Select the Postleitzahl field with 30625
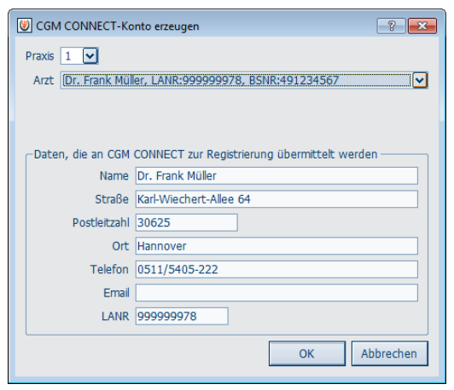Image resolution: width=454 pixels, height=390 pixels. pos(186,222)
